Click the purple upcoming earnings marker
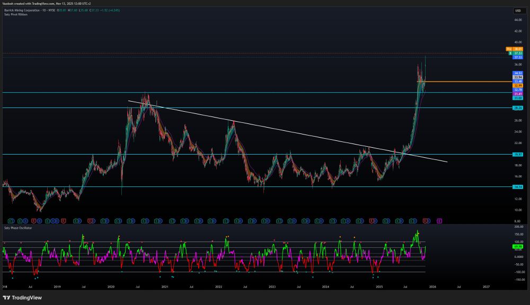Image resolution: width=530 pixels, height=305 pixels. tap(439, 221)
